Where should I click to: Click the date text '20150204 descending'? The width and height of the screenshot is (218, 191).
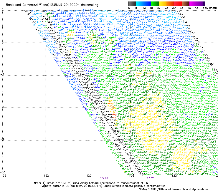pos(81,5)
